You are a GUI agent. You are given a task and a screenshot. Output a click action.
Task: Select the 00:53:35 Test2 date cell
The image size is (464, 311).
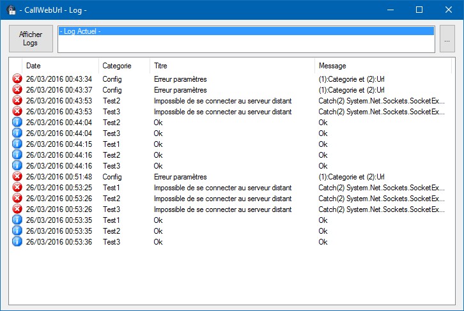[59, 231]
